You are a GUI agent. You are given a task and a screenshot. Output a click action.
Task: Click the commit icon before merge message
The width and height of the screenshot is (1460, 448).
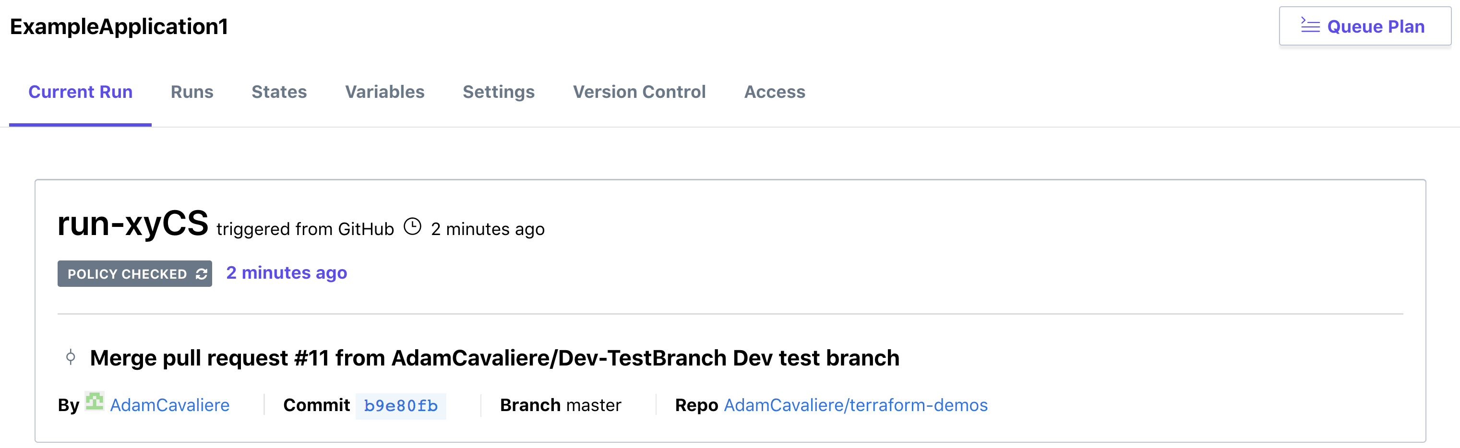[x=70, y=357]
